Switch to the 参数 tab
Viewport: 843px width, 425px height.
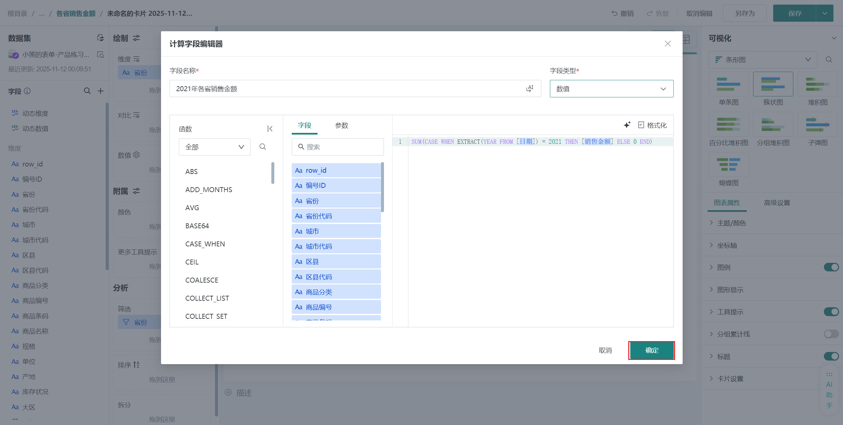point(341,125)
